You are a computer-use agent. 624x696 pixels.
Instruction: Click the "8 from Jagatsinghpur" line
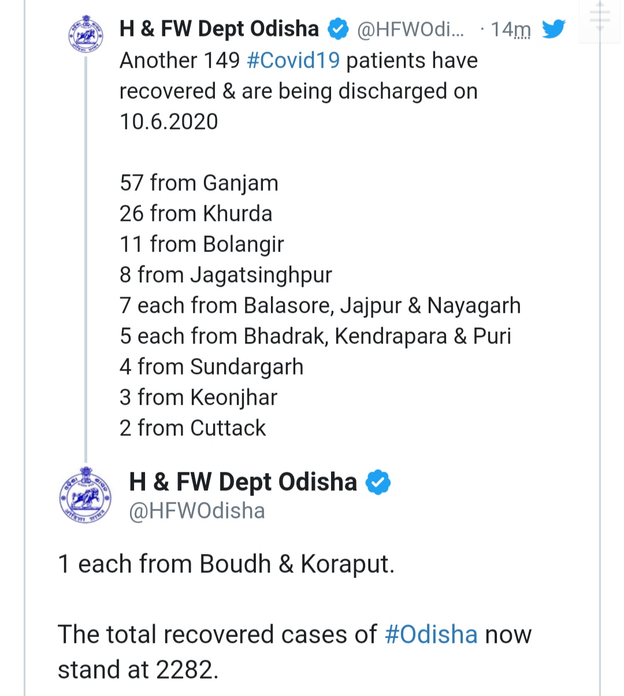coord(226,275)
